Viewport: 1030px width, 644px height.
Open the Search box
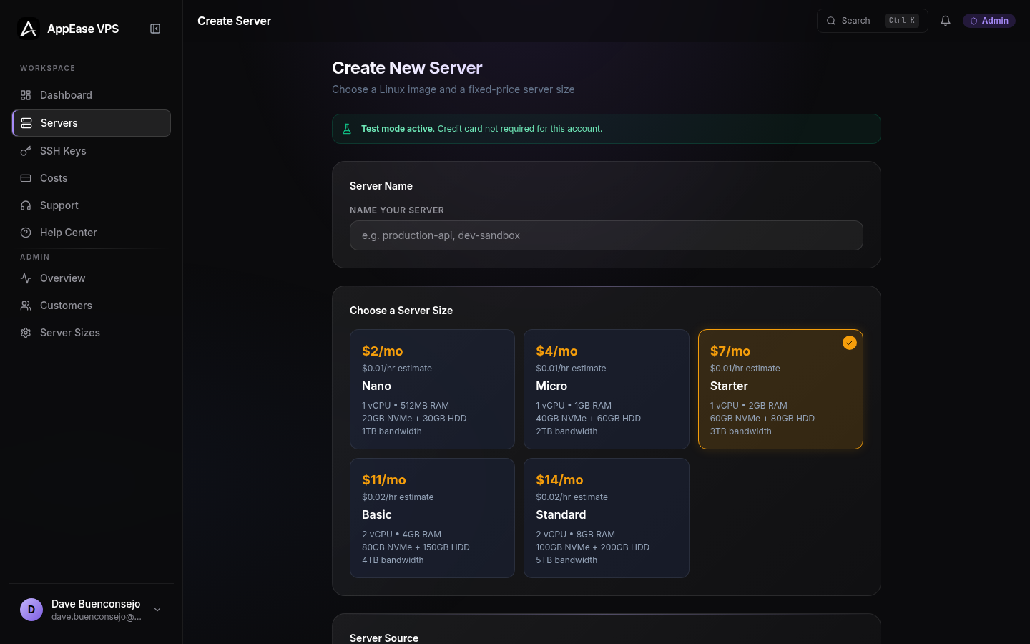[x=873, y=21]
